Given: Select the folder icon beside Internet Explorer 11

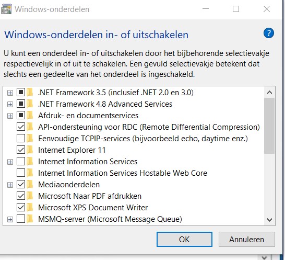Looking at the screenshot, I should (x=30, y=150).
